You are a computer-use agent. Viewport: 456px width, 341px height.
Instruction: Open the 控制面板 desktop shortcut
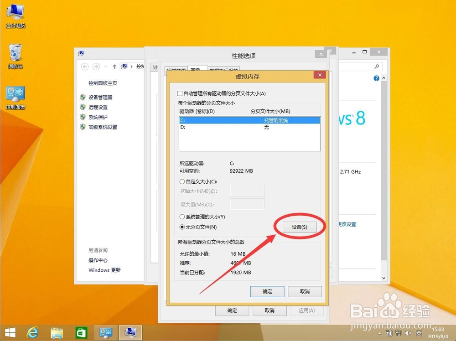(x=15, y=93)
